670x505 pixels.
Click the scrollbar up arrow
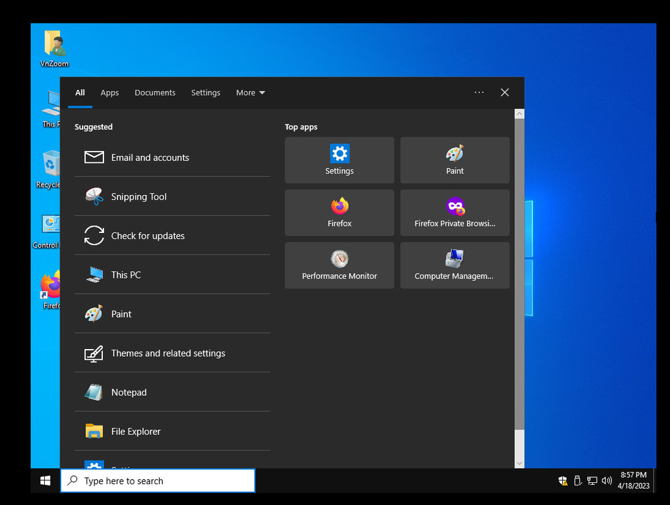click(x=520, y=114)
